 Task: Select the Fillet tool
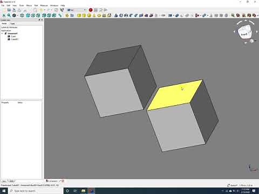coord(131,16)
